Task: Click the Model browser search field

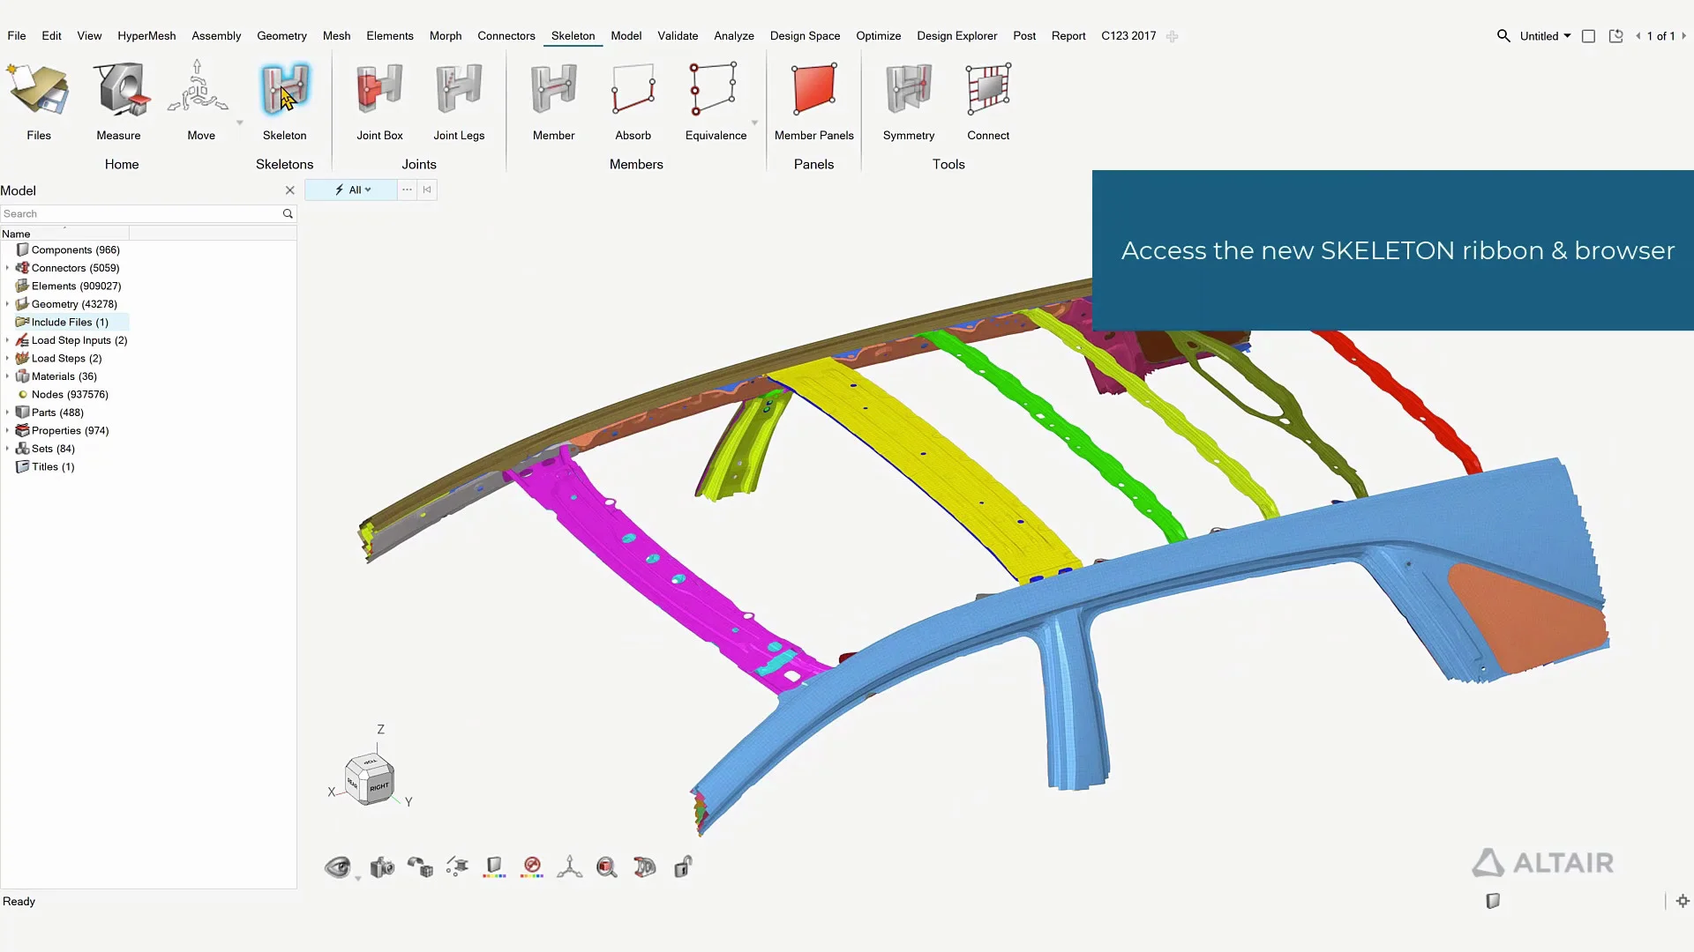Action: (x=141, y=213)
